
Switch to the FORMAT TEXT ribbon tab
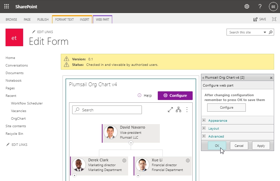pyautogui.click(x=64, y=20)
